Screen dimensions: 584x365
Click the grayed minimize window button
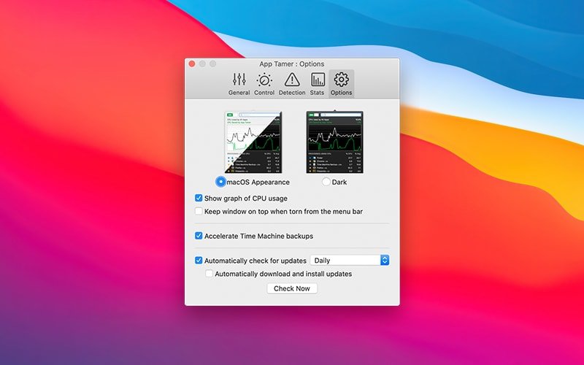tap(202, 64)
